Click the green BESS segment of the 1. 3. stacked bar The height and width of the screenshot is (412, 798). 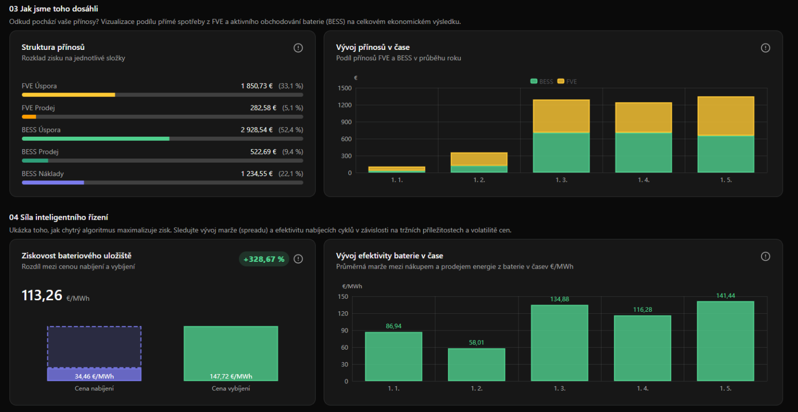[x=561, y=153]
